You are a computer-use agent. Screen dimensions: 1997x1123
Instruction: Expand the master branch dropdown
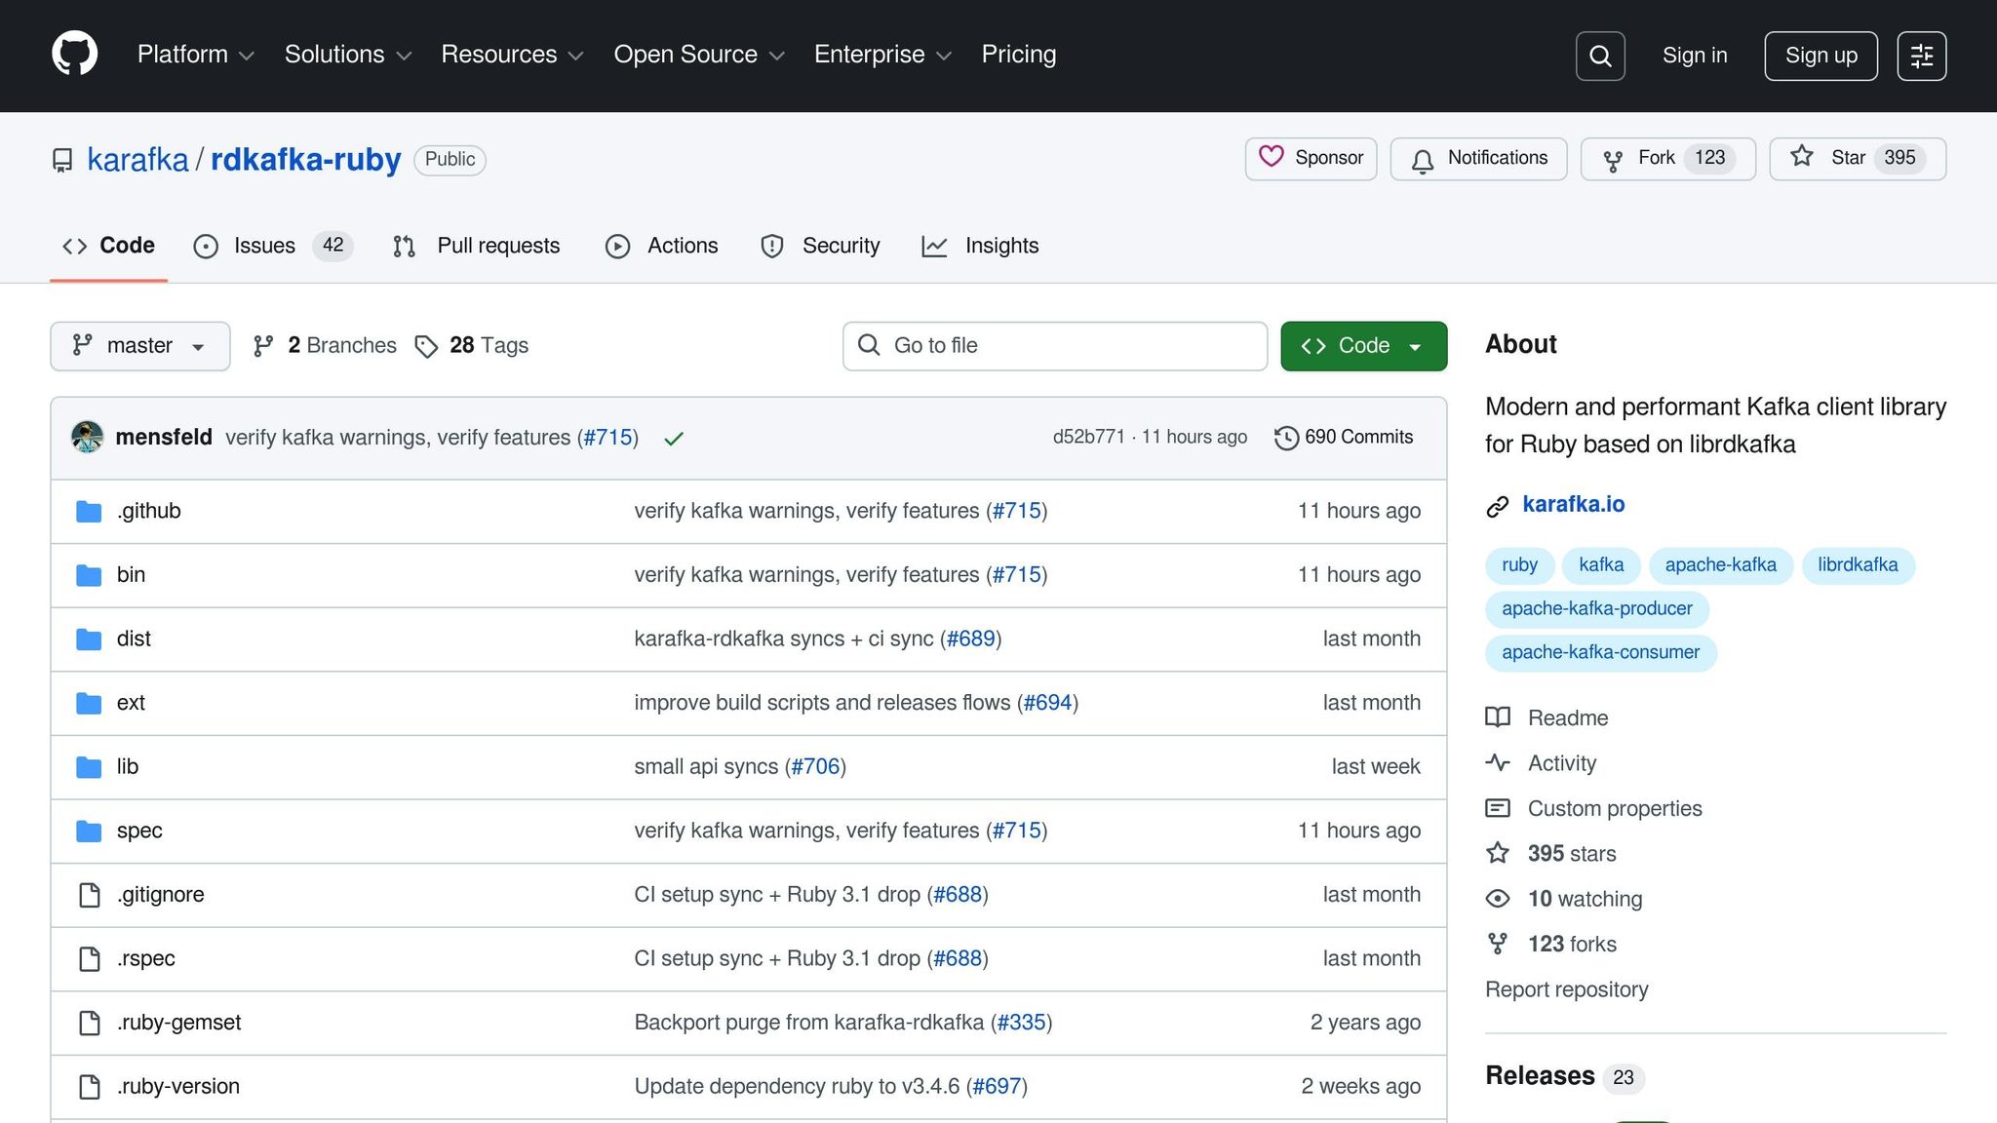(x=139, y=346)
